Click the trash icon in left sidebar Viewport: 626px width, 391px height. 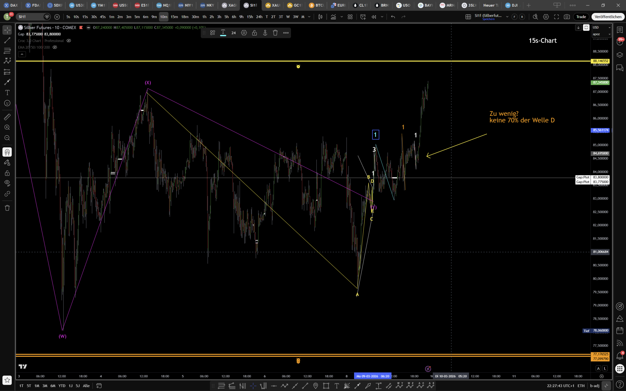[x=7, y=208]
